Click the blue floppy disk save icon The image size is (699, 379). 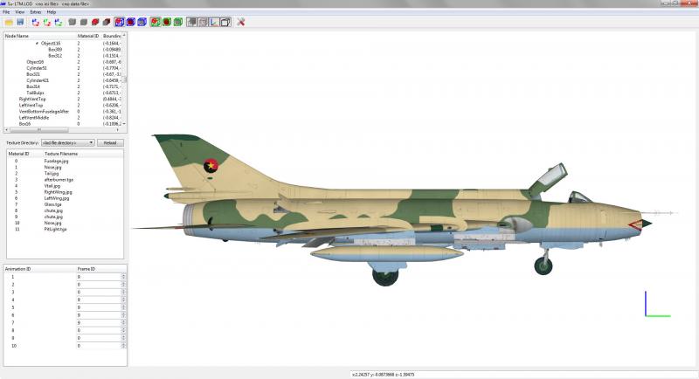pyautogui.click(x=20, y=22)
